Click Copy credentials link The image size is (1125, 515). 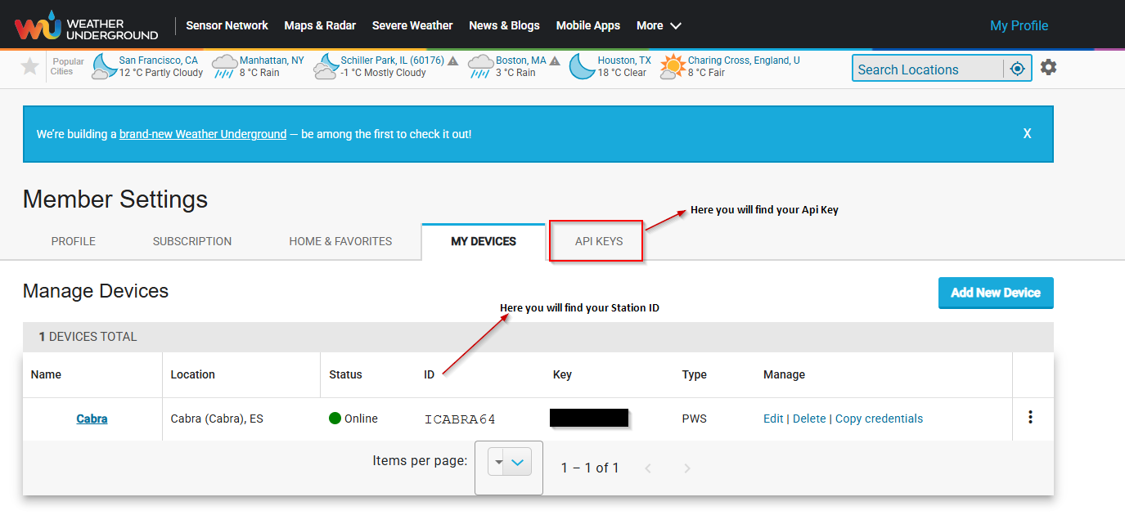tap(879, 419)
